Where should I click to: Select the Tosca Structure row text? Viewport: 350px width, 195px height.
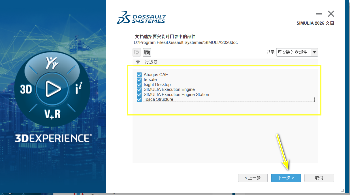[x=158, y=100]
